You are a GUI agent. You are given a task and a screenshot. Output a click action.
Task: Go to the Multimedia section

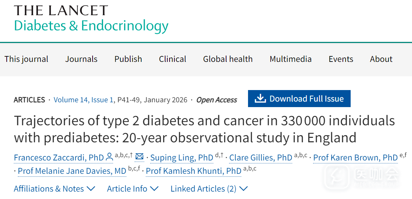[291, 59]
